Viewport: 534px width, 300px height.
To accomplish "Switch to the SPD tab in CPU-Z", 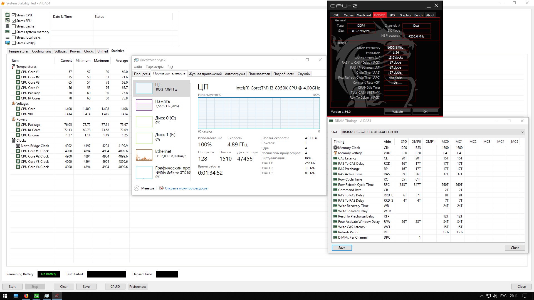I will [x=392, y=15].
